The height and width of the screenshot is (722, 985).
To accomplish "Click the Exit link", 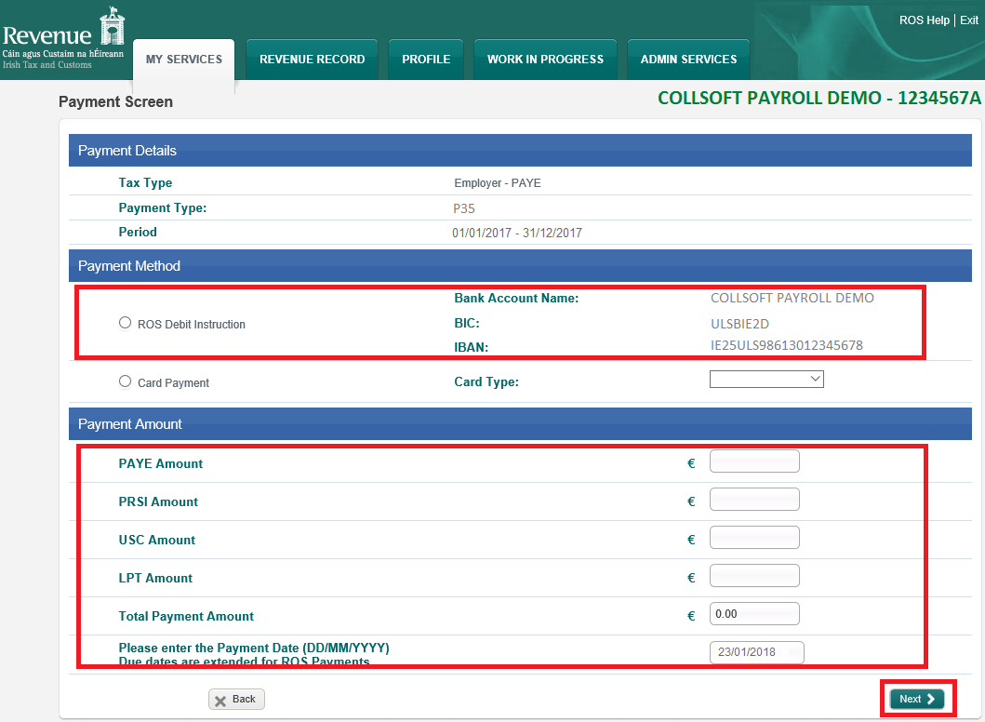I will (968, 20).
